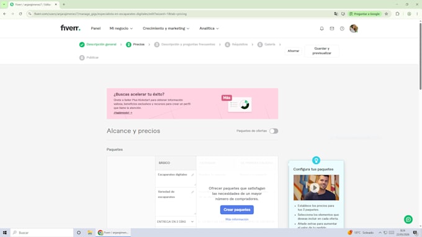Open the Fiverr logo home link
Viewport: 422px width, 237px height.
tap(70, 28)
